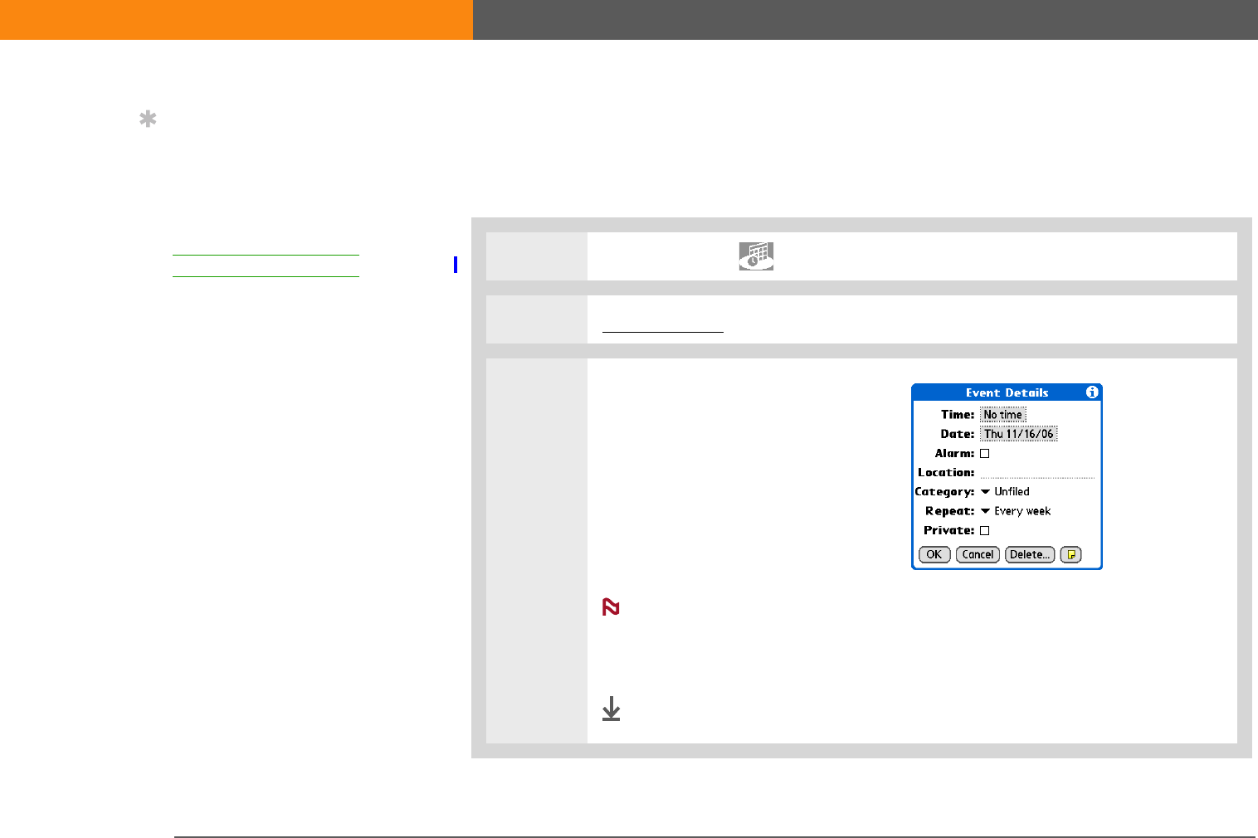Click the info icon in Event Details title bar
The width and height of the screenshot is (1258, 838).
[x=1092, y=392]
